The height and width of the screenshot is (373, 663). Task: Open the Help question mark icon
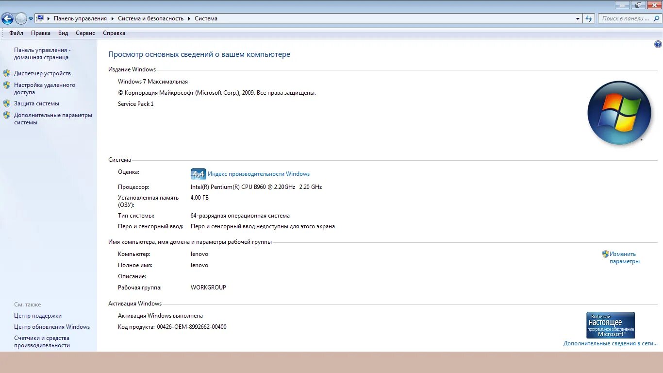coord(658,44)
